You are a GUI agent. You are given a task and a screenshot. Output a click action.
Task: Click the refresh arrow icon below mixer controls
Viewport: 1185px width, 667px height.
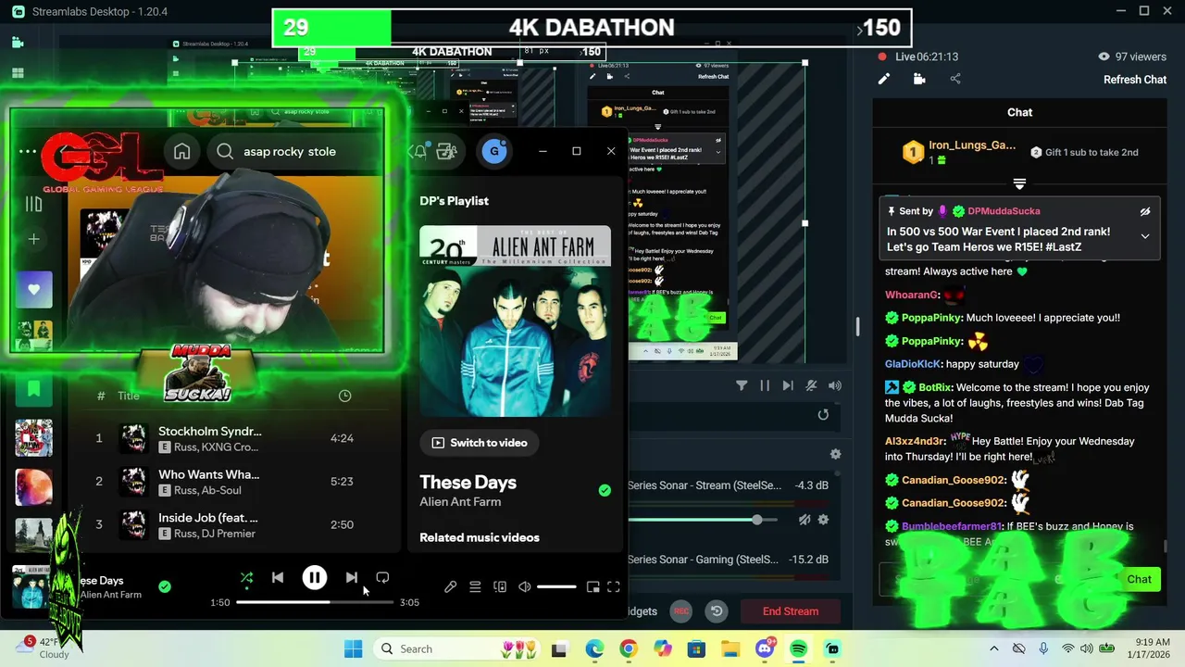[823, 414]
